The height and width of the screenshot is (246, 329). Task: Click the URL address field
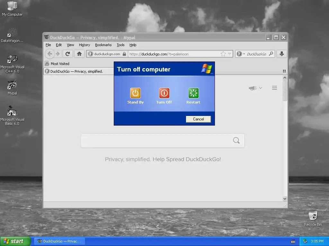[x=174, y=54]
